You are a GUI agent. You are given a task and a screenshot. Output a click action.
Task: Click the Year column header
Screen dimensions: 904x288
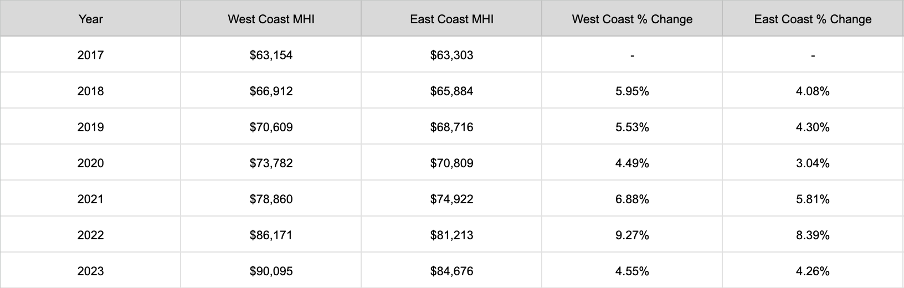pyautogui.click(x=90, y=19)
